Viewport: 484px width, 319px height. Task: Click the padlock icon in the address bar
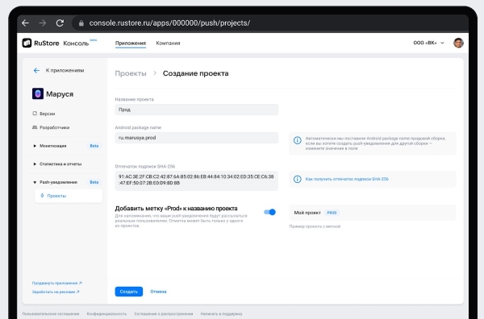click(x=81, y=23)
